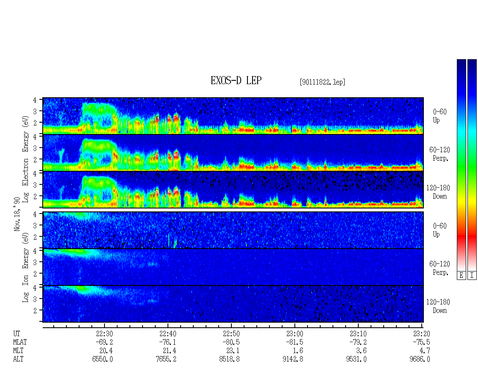The width and height of the screenshot is (478, 370).
Task: Click the MLAT value -79.2
Action: [x=358, y=342]
